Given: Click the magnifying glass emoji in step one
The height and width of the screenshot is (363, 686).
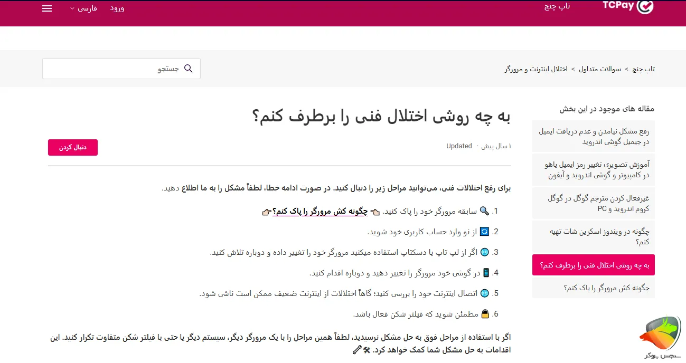Looking at the screenshot, I should pos(485,211).
